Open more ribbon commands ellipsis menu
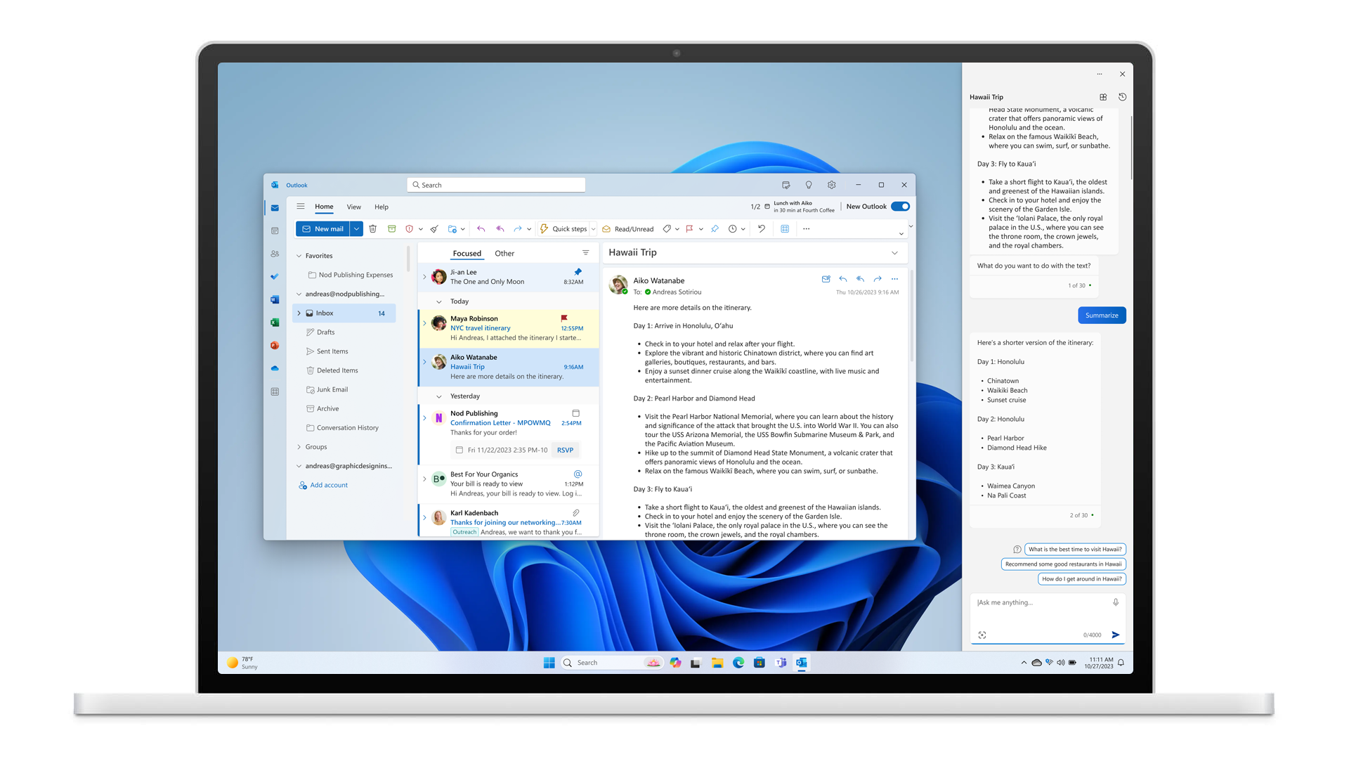The width and height of the screenshot is (1349, 759). [807, 229]
